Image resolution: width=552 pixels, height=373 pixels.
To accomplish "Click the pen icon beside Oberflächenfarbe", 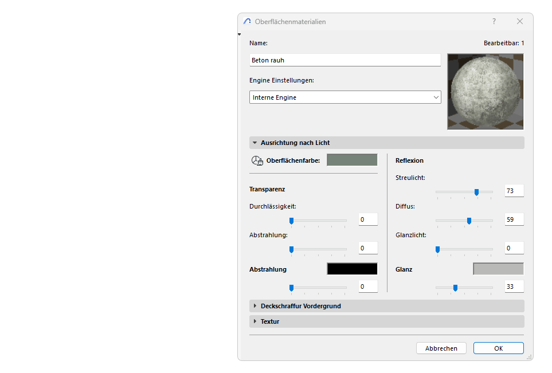I will point(257,160).
